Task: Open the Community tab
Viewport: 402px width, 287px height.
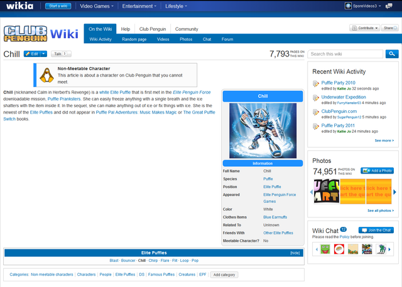Action: [187, 29]
